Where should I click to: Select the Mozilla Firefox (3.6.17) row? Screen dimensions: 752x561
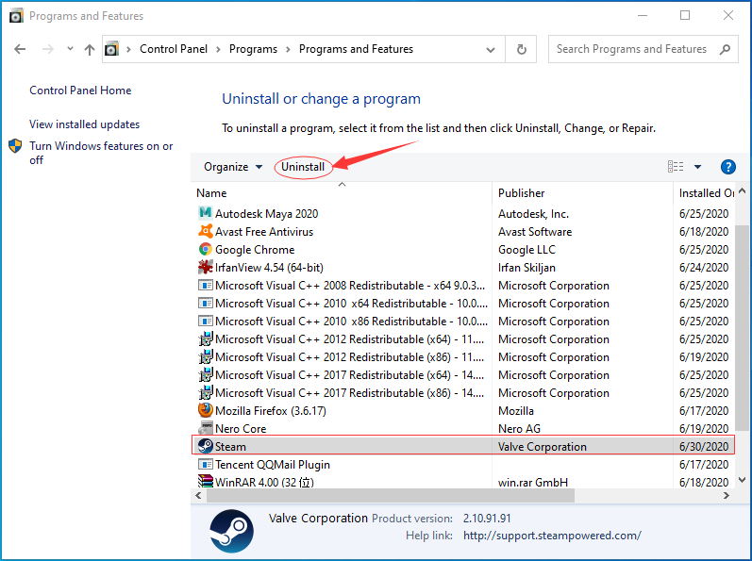pyautogui.click(x=463, y=410)
